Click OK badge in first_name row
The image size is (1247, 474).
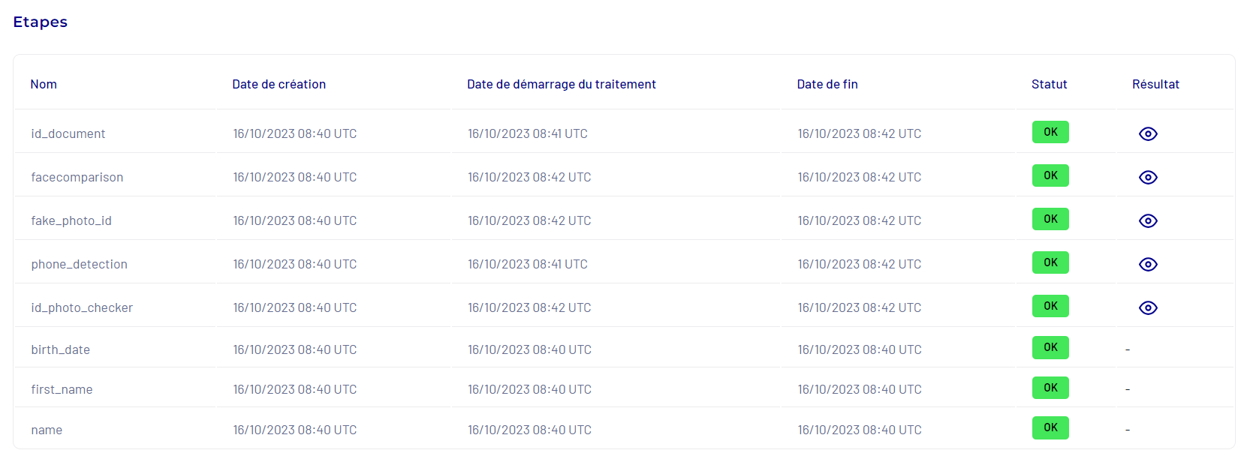point(1050,388)
